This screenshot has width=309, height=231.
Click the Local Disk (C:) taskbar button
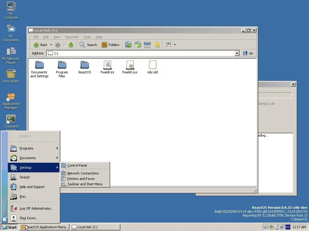coord(95,227)
